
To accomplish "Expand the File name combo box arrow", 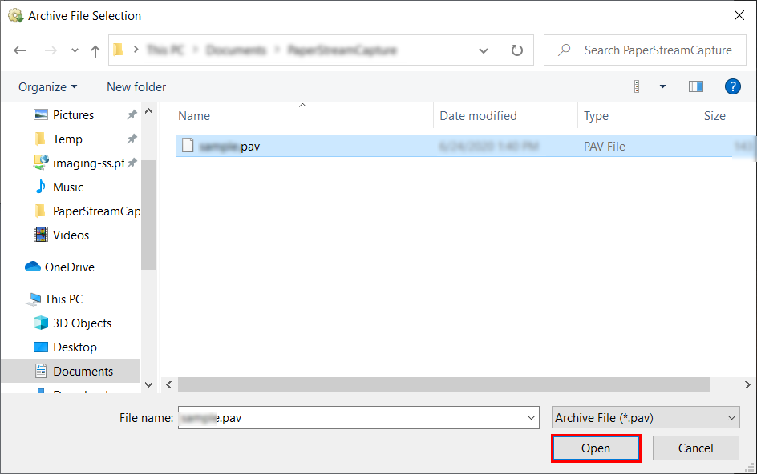I will 530,417.
